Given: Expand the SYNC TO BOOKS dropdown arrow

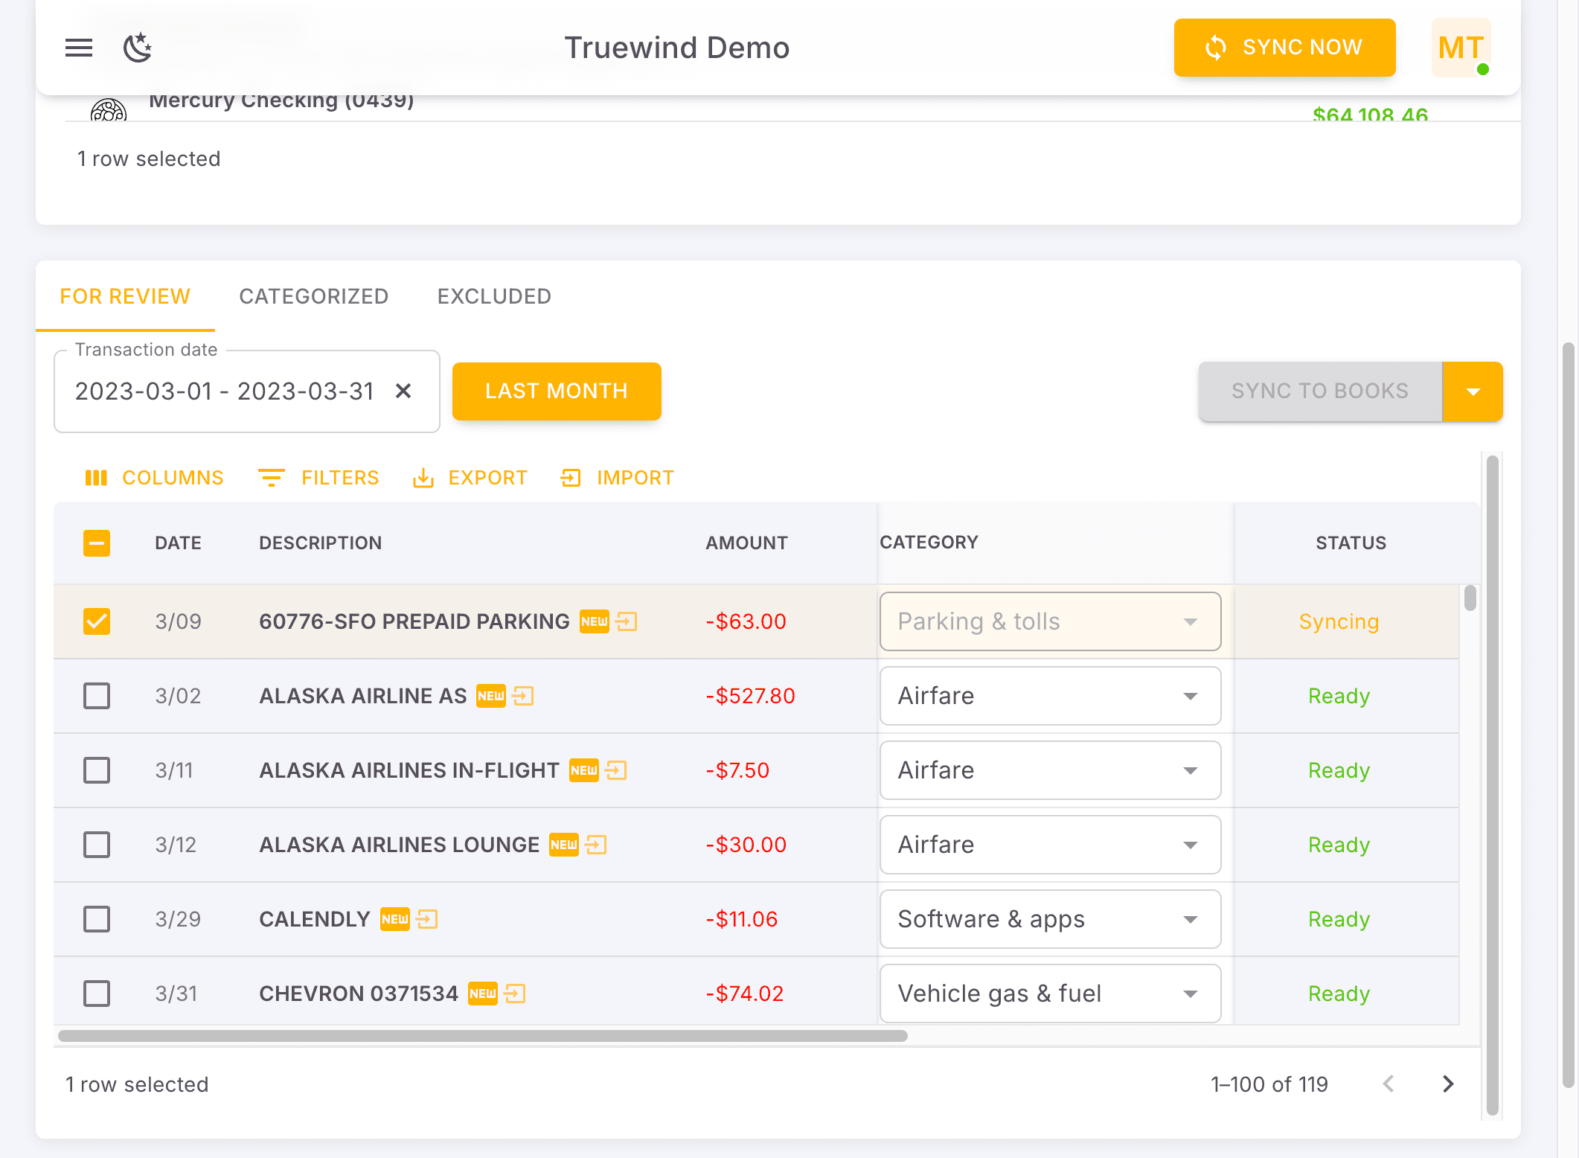Looking at the screenshot, I should point(1472,391).
